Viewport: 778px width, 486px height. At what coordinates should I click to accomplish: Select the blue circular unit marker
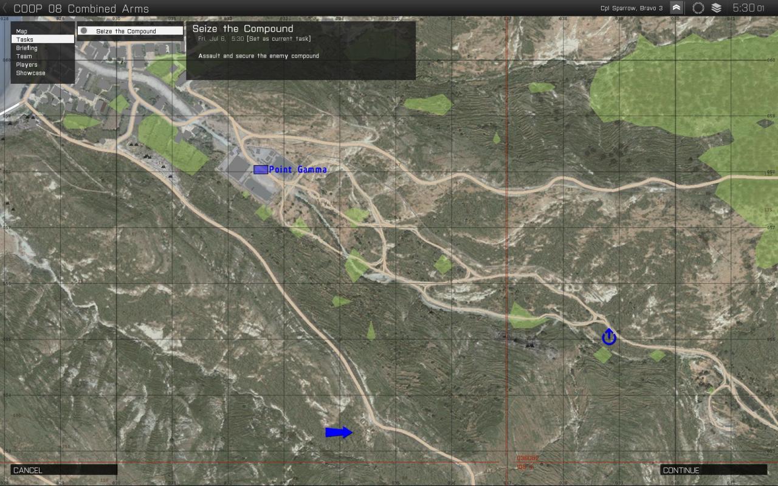click(x=609, y=337)
